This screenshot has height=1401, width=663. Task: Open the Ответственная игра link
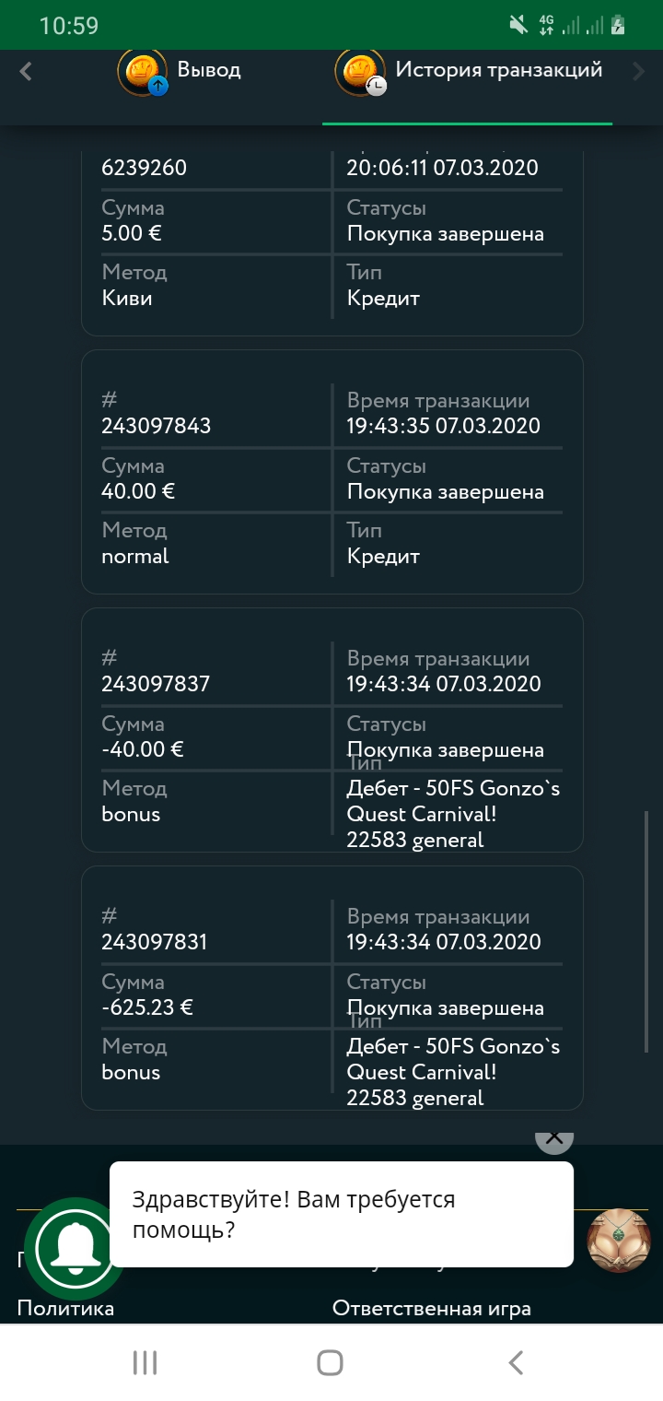(x=431, y=1308)
